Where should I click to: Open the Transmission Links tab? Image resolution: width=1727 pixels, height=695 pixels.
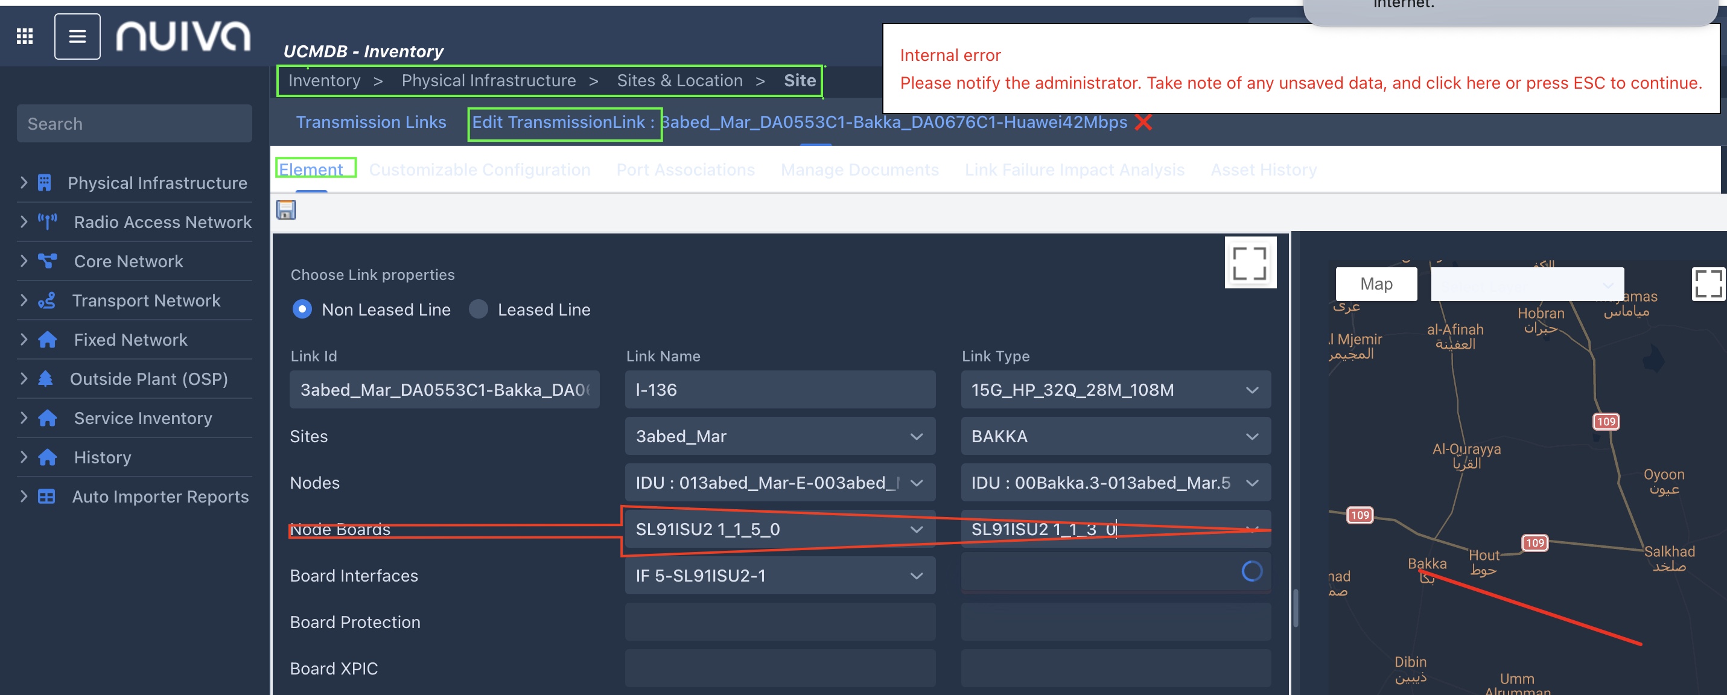[x=371, y=122]
